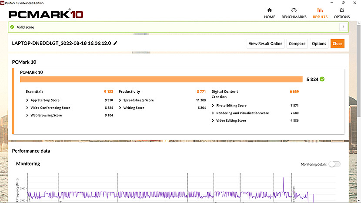
Task: Open the Options gear icon
Action: (341, 10)
